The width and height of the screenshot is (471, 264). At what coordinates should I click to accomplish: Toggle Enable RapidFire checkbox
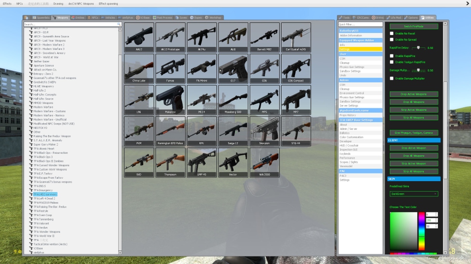click(391, 56)
